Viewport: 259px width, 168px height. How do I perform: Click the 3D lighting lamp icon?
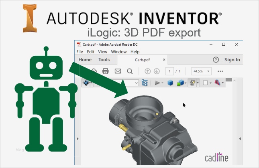(x=192, y=83)
